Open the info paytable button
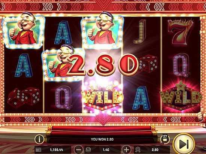The height and width of the screenshot is (154, 206). point(39,139)
